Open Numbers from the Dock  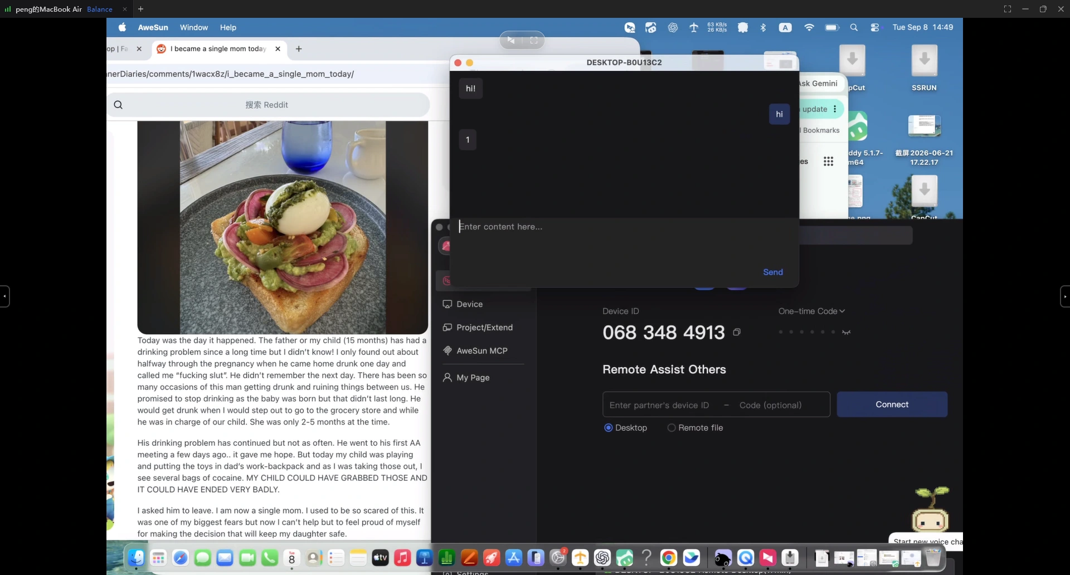pyautogui.click(x=447, y=558)
